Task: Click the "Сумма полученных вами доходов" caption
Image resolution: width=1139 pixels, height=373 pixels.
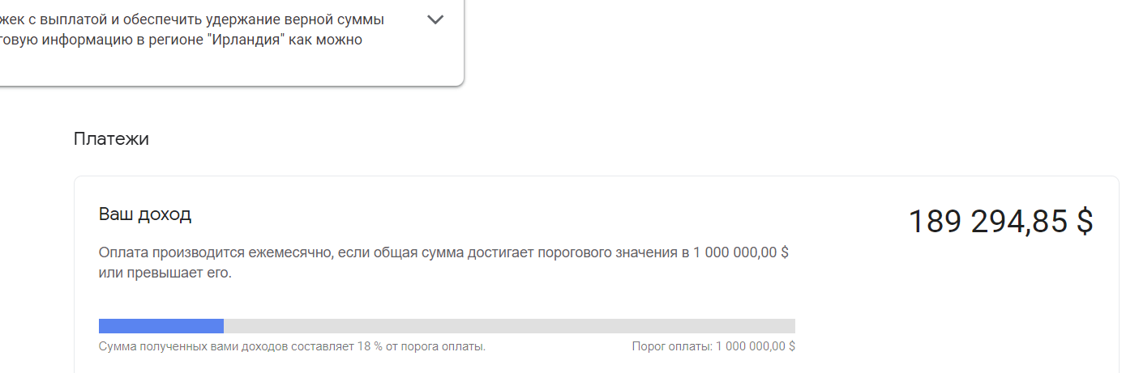Action: pos(225,347)
